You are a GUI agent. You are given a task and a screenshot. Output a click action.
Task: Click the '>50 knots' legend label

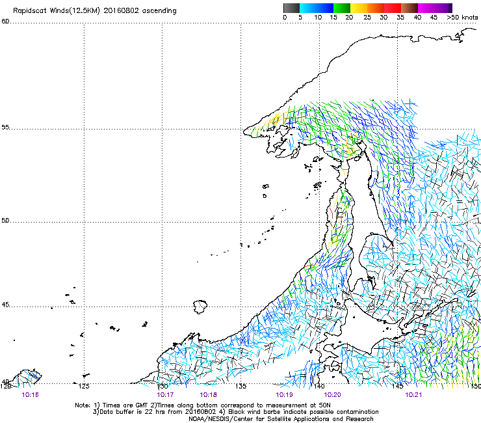coord(462,18)
